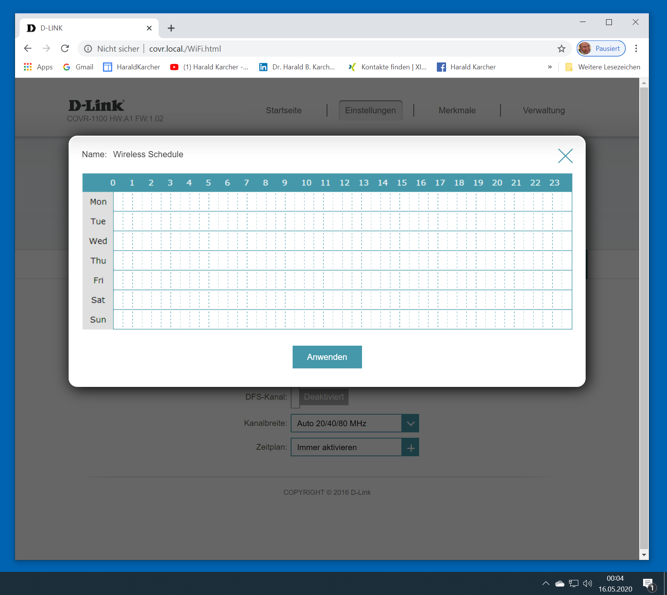Expand the Kanalbreite dropdown
The image size is (667, 595).
(355, 423)
